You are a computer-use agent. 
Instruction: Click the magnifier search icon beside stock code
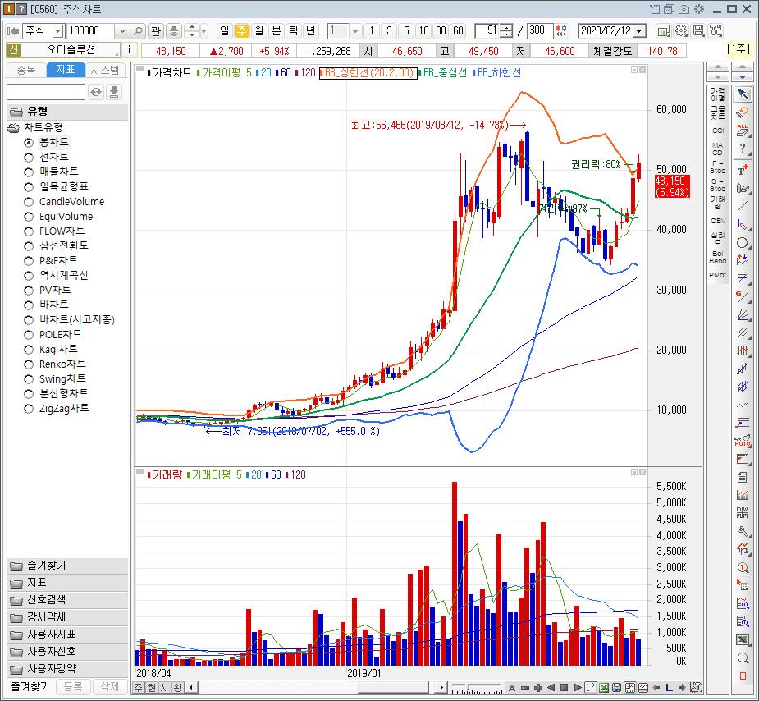pyautogui.click(x=138, y=31)
